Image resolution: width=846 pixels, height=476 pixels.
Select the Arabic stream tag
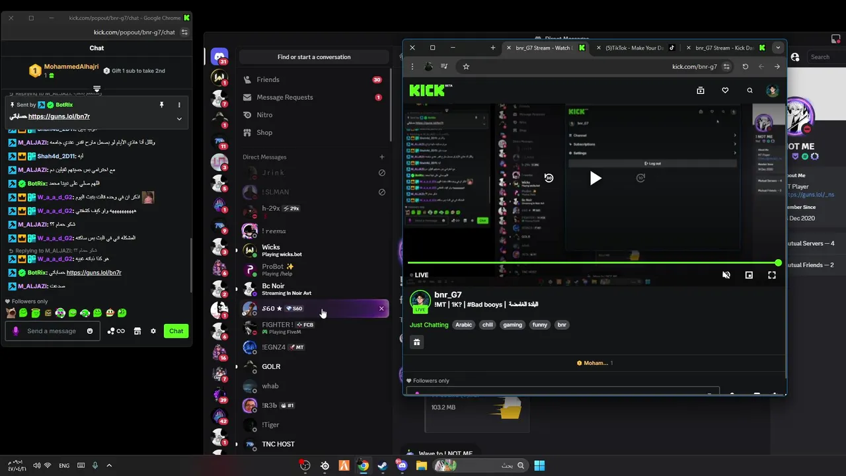click(464, 325)
